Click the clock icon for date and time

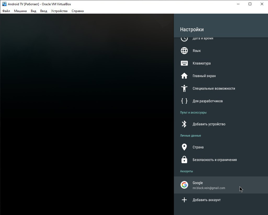pyautogui.click(x=184, y=39)
